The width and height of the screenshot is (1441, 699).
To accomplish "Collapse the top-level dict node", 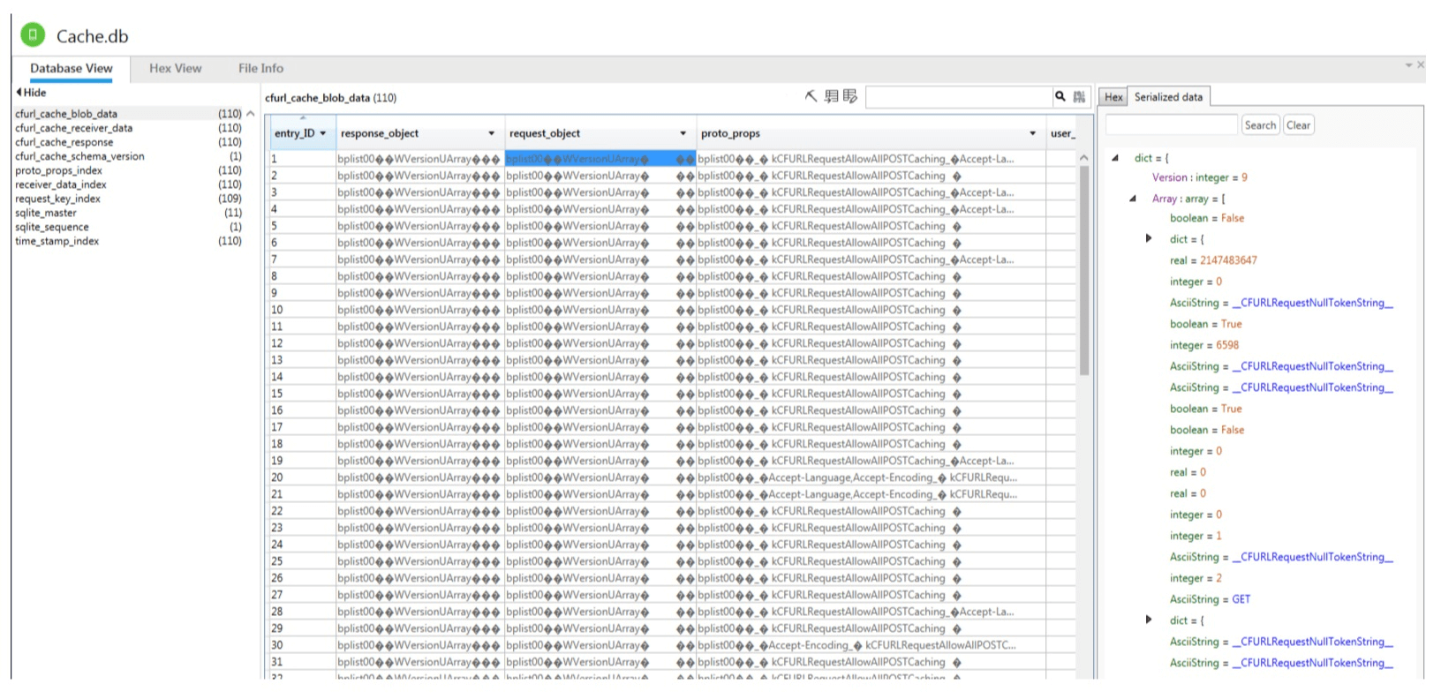I will 1115,158.
